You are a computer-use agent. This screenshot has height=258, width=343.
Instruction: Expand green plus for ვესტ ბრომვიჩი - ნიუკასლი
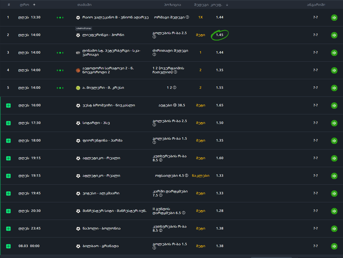coord(9,106)
